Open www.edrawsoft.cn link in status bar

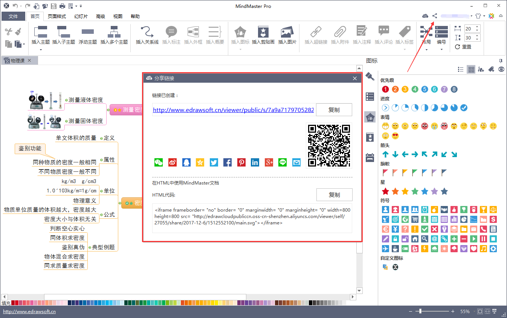coord(29,312)
